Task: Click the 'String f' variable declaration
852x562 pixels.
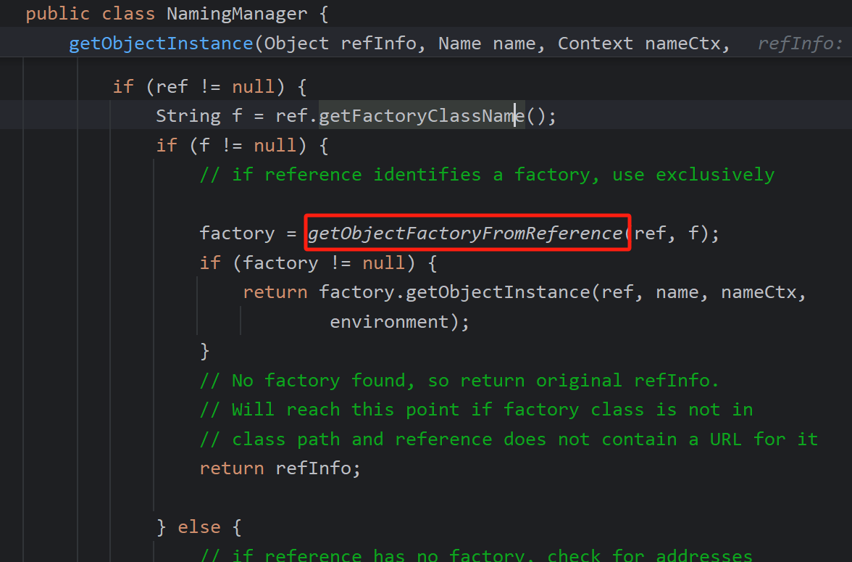Action: [199, 116]
